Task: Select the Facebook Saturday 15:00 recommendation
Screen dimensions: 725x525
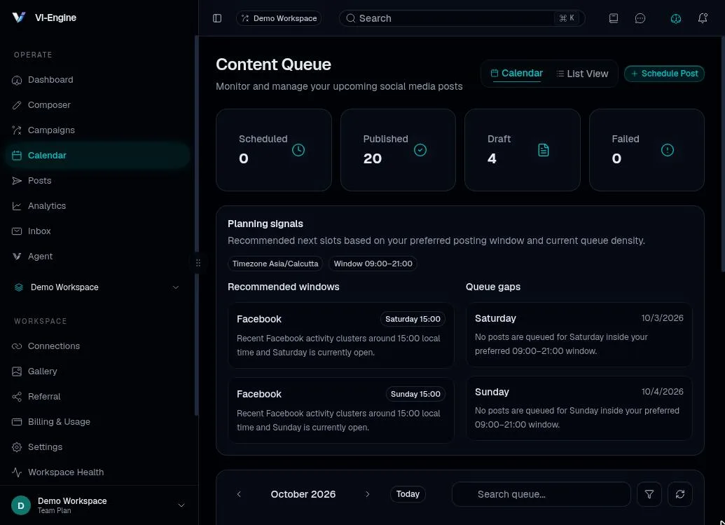Action: click(x=340, y=335)
